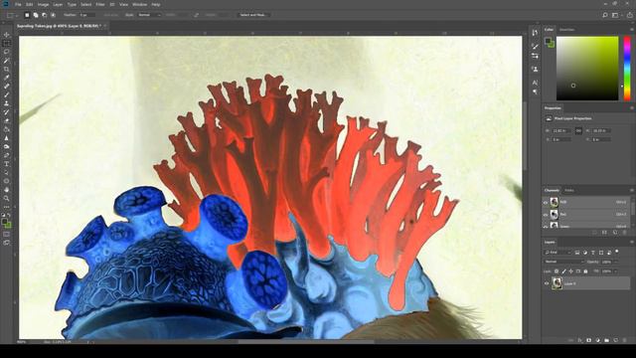Open the search icon in options bar
This screenshot has width=636, height=358.
(605, 15)
